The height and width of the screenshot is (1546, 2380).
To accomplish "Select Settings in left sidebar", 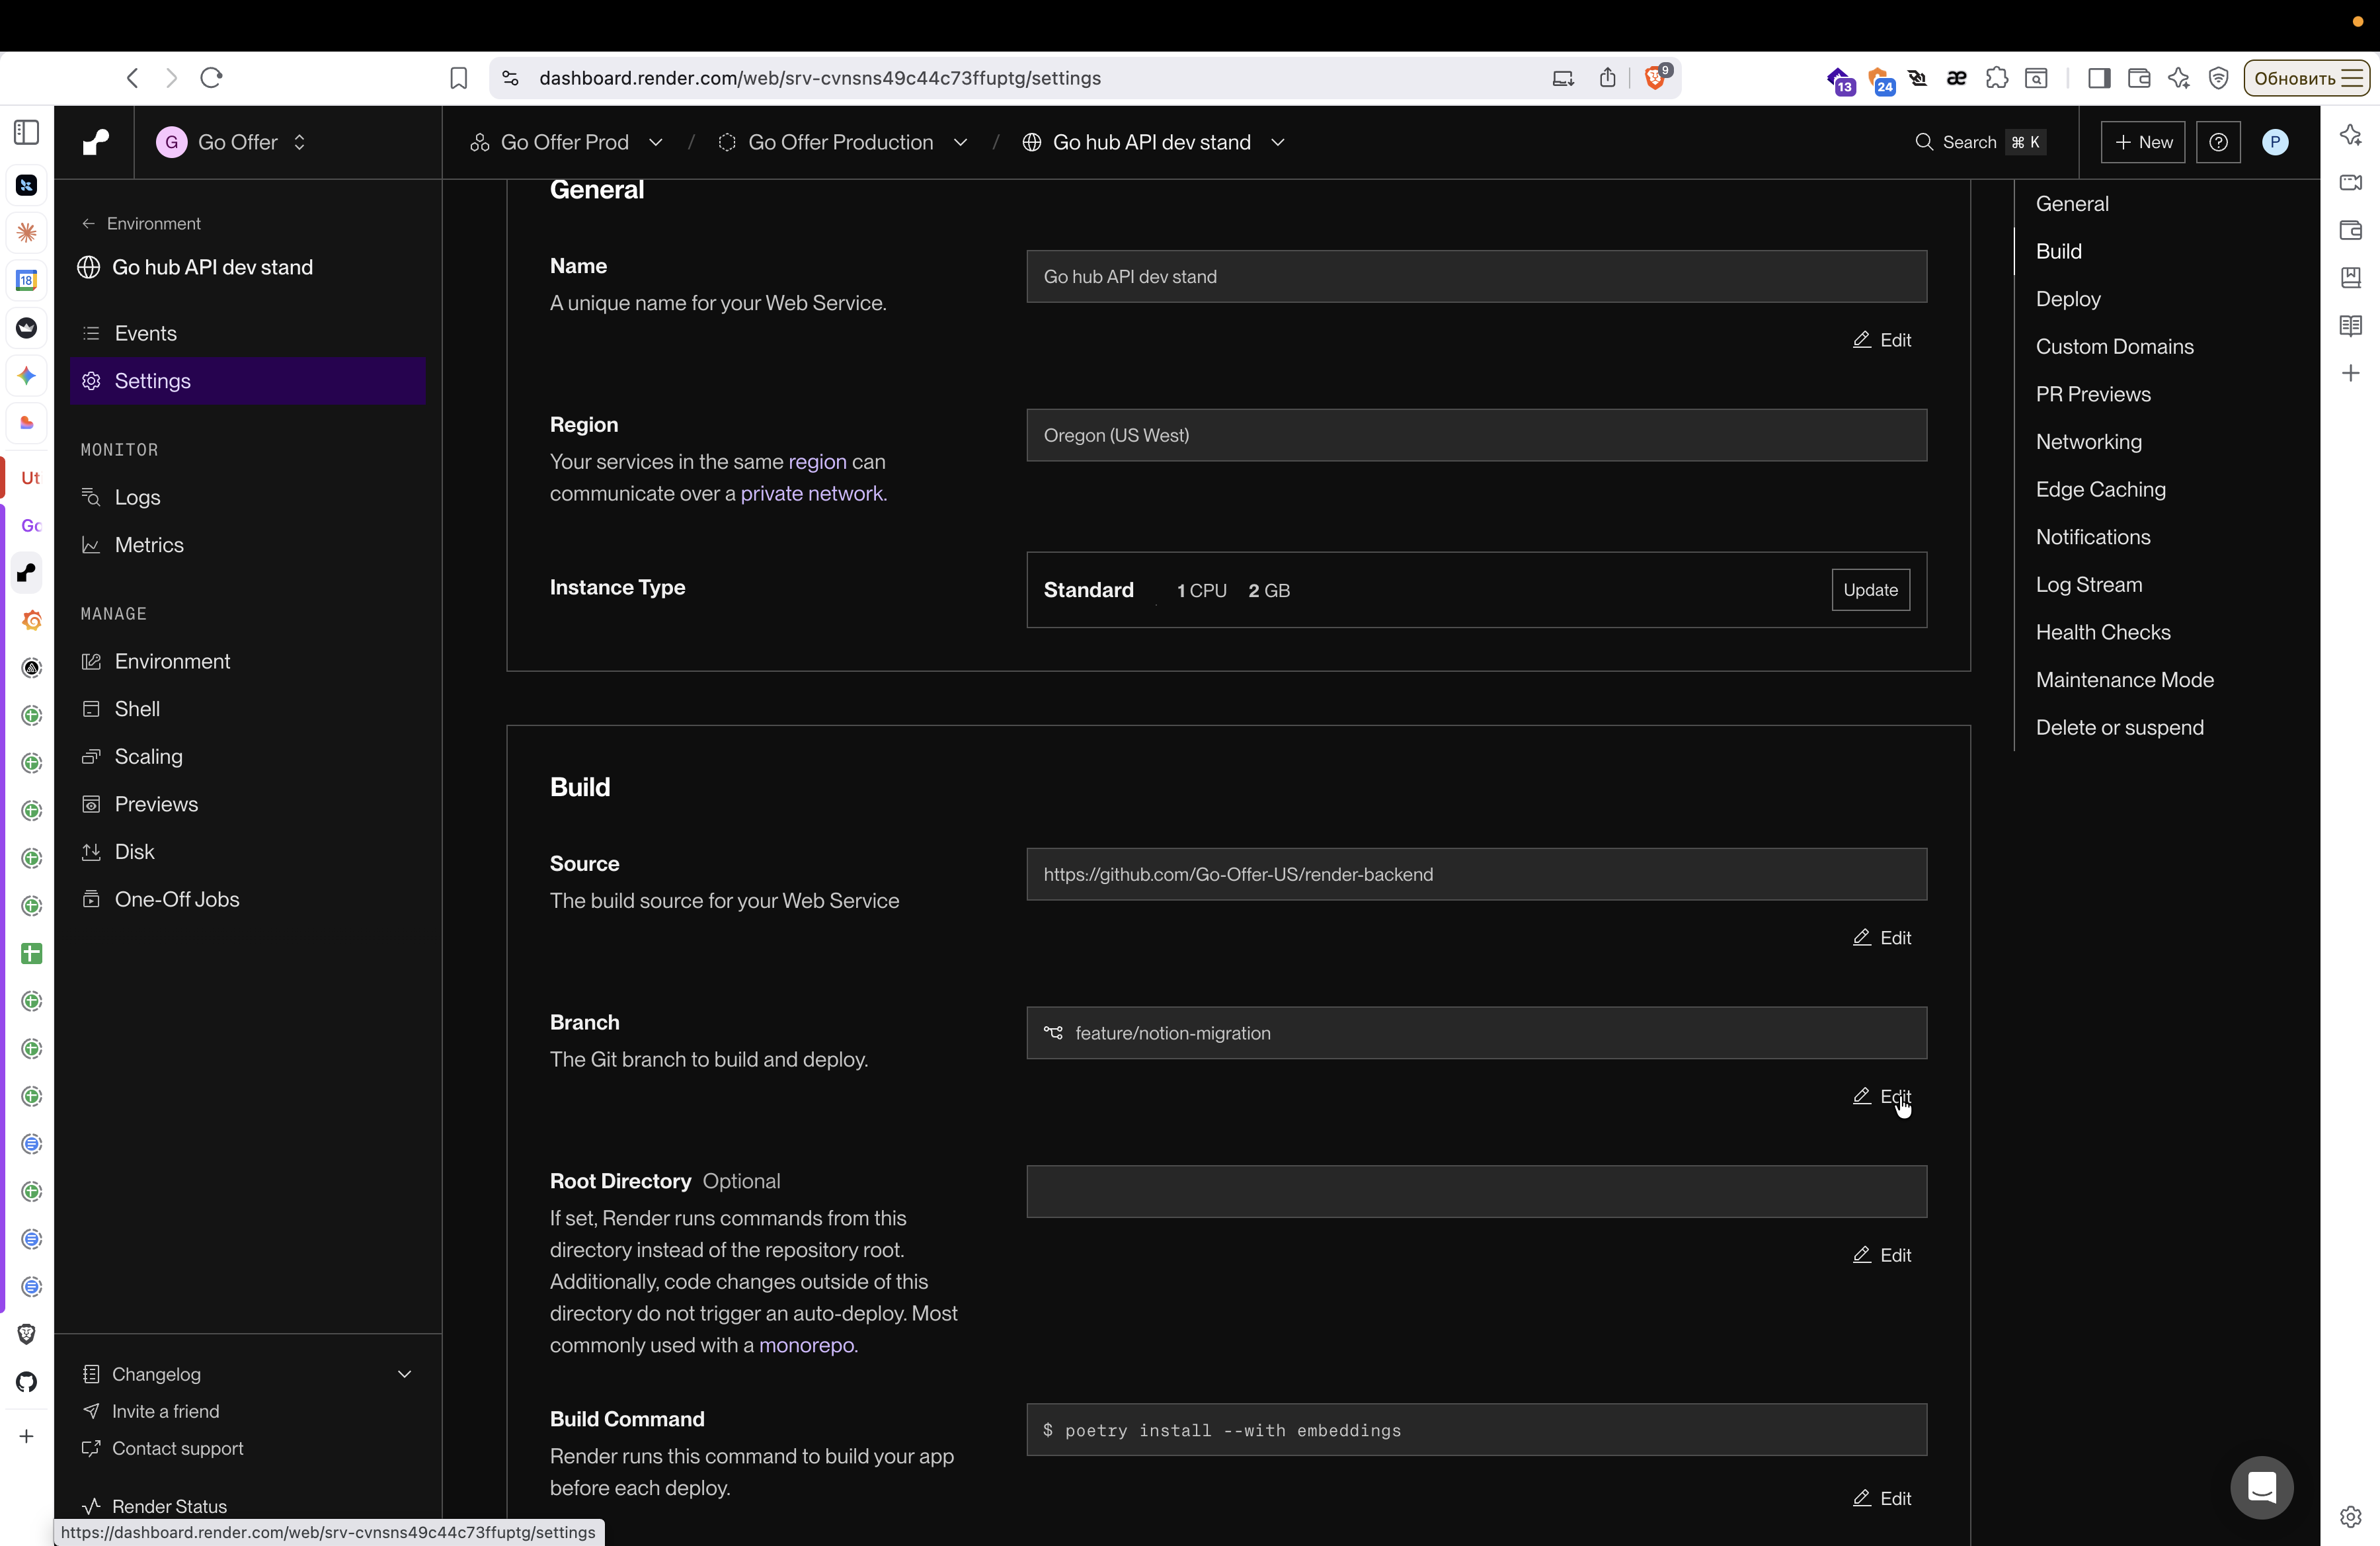I will pyautogui.click(x=247, y=381).
